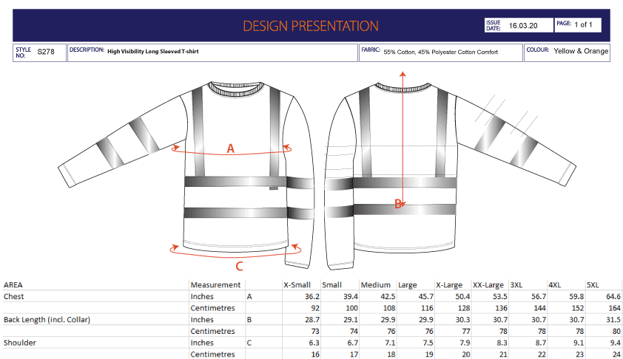Click the Inches label in the Chest row
This screenshot has width=623, height=359.
[202, 296]
